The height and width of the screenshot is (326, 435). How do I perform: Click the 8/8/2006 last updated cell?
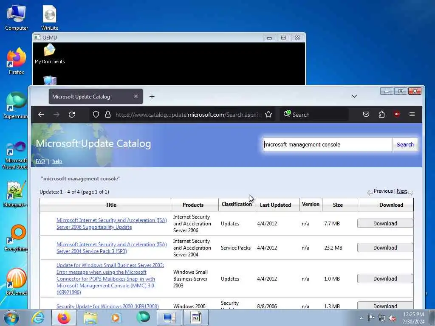click(267, 306)
